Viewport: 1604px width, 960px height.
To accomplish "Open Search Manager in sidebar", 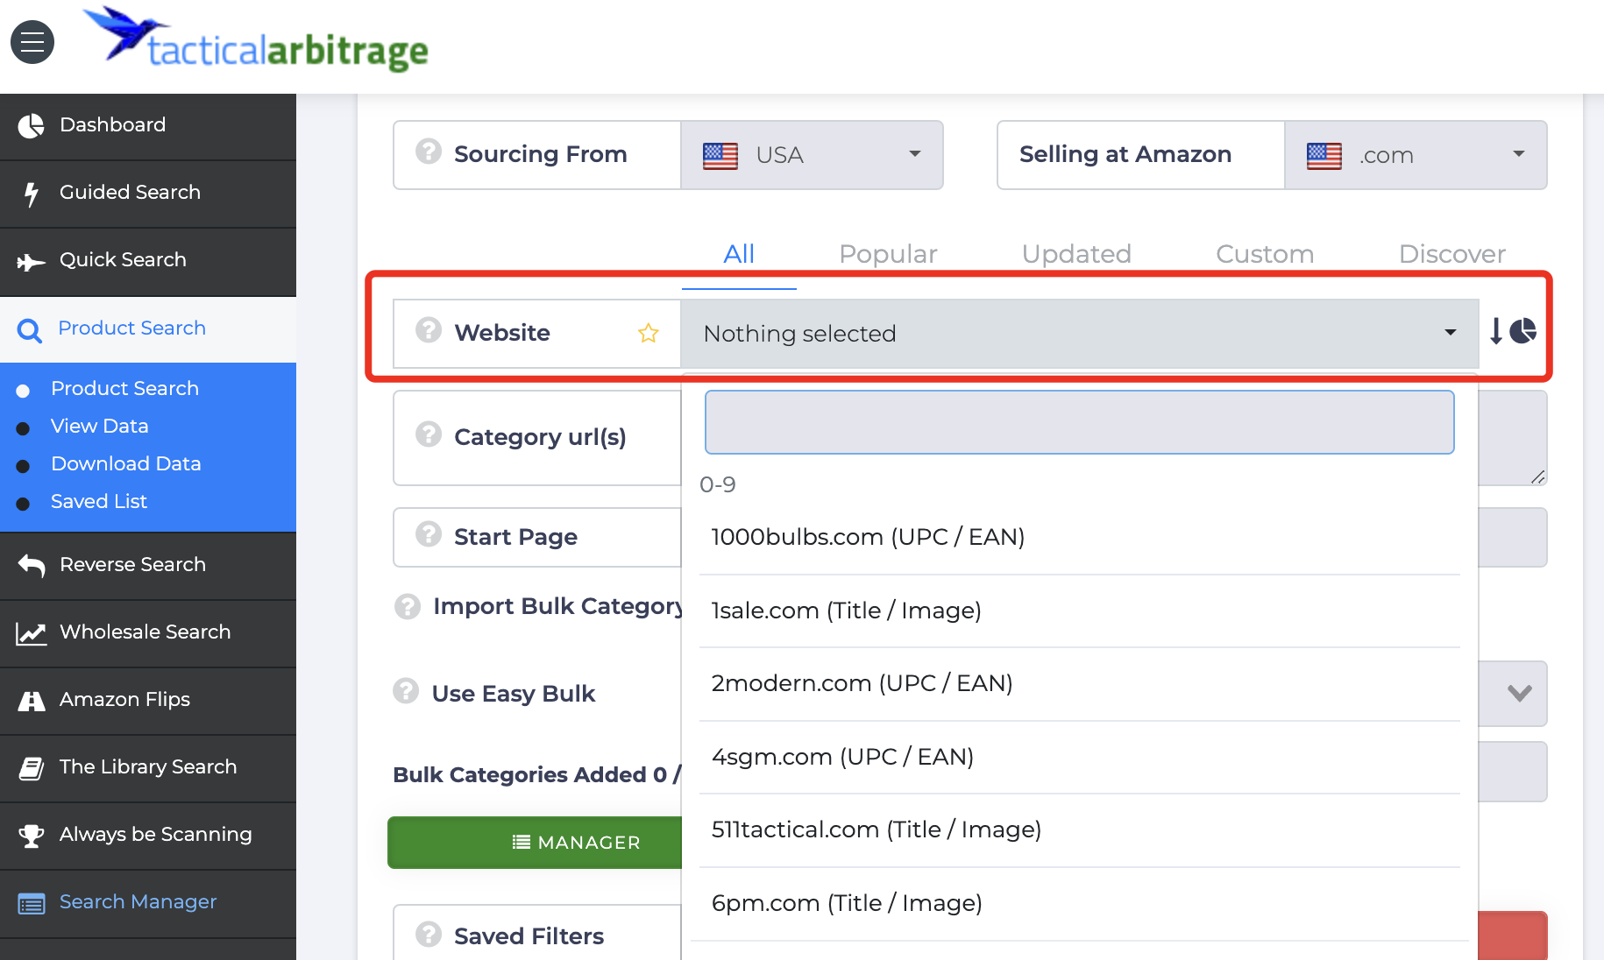I will [x=148, y=902].
